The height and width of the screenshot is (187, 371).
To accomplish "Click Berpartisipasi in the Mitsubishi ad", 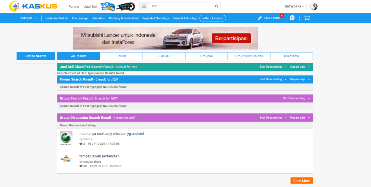I will [x=231, y=39].
